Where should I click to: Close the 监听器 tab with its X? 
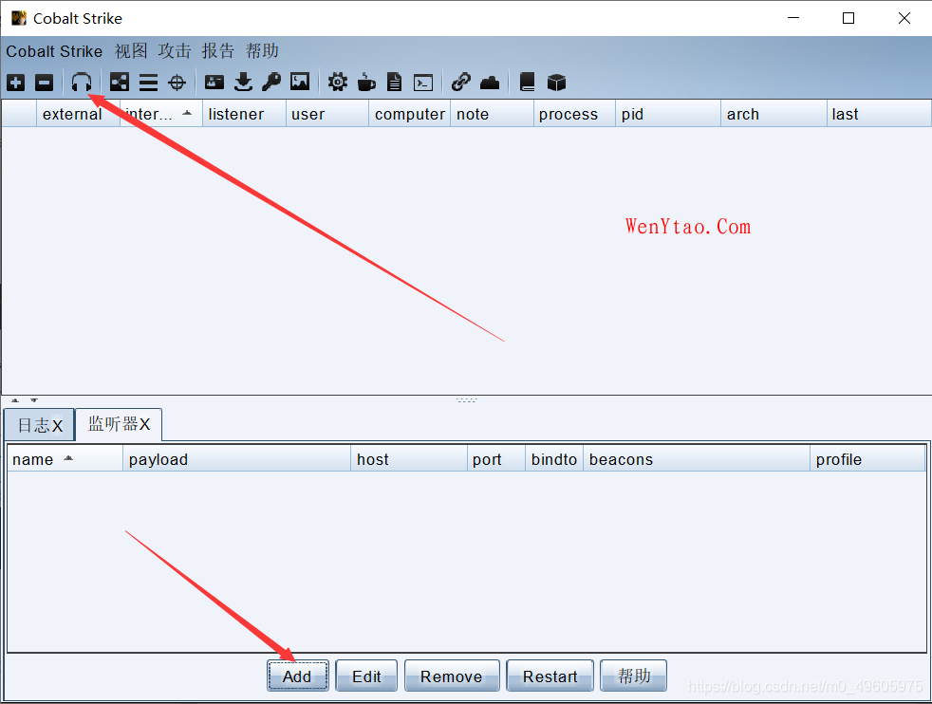click(144, 424)
